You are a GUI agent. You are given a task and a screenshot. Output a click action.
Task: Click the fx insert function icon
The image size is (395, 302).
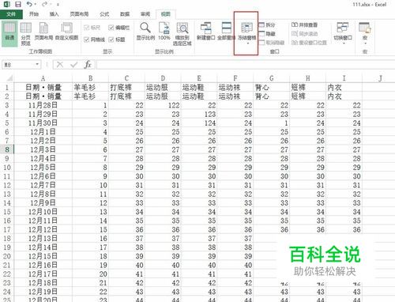(x=88, y=65)
